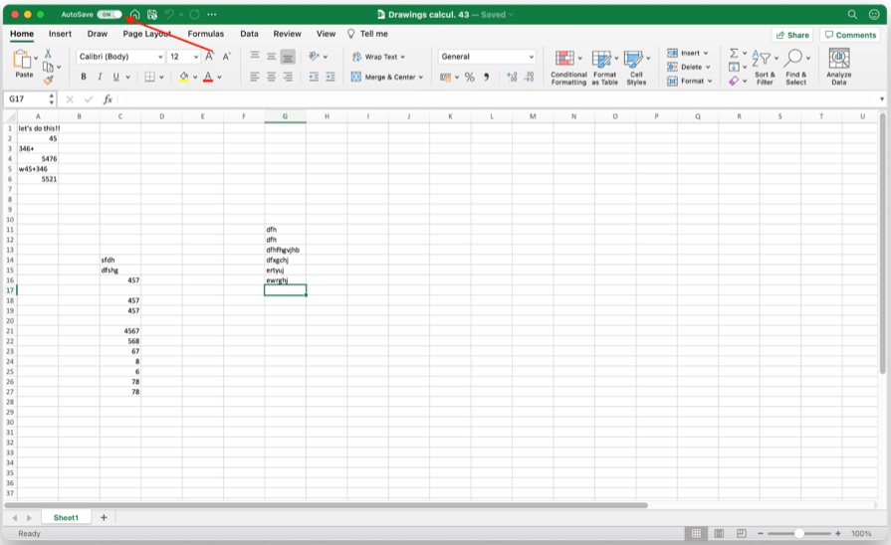The width and height of the screenshot is (891, 545).
Task: Click the AutoSum sigma icon
Action: coord(734,54)
